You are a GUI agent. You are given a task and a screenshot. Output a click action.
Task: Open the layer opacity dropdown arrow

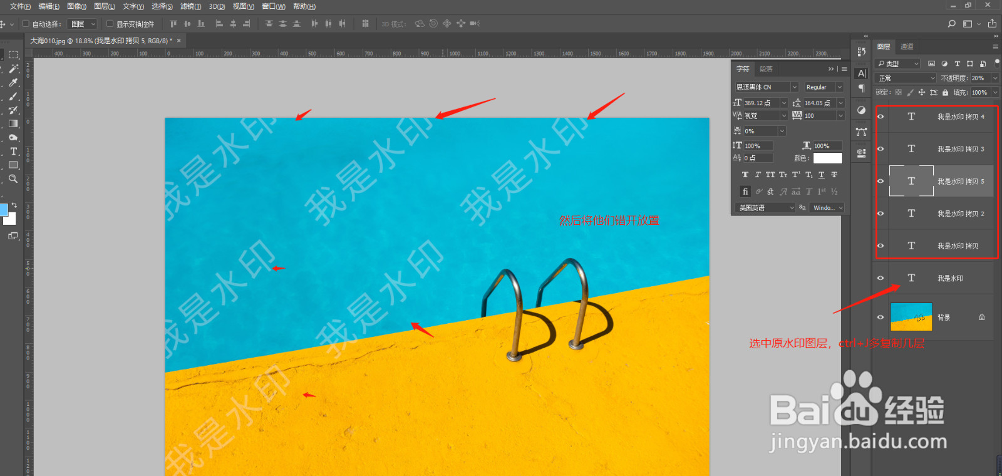[995, 78]
